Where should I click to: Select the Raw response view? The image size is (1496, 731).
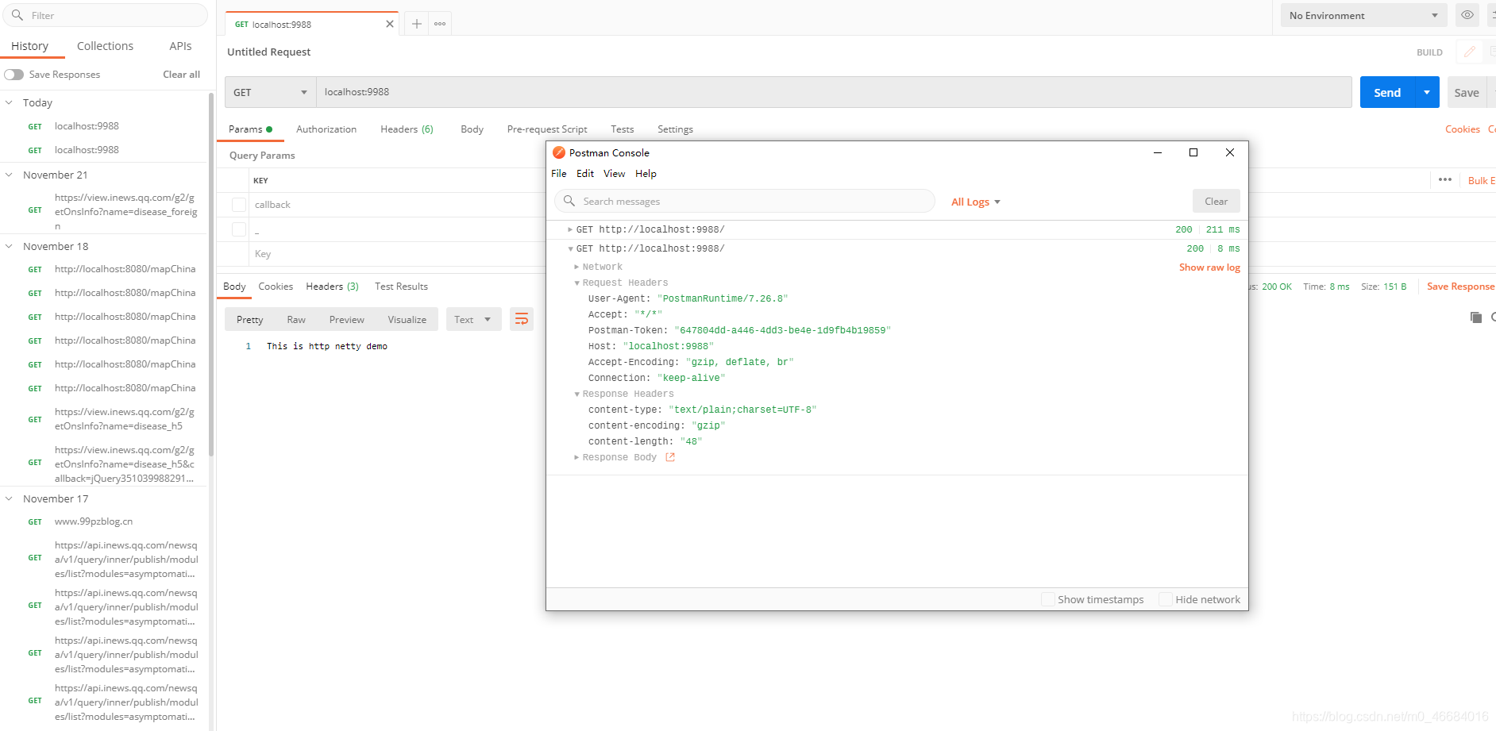(x=296, y=319)
